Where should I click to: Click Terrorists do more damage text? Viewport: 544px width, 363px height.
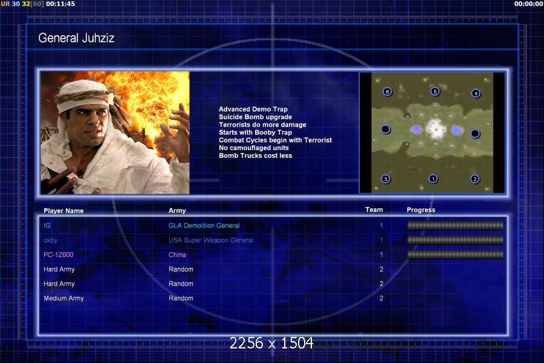[x=263, y=125]
